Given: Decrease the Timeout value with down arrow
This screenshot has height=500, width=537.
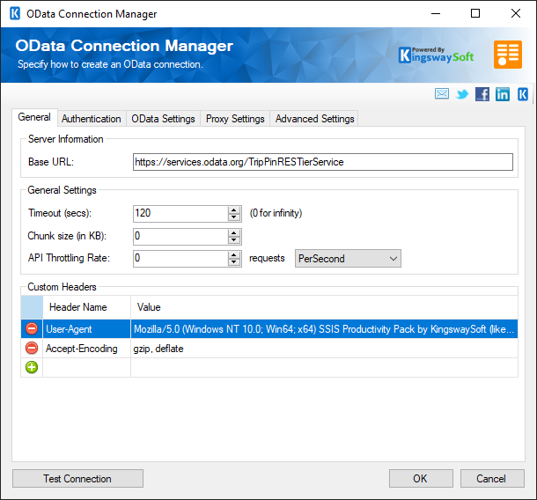Looking at the screenshot, I should (234, 217).
